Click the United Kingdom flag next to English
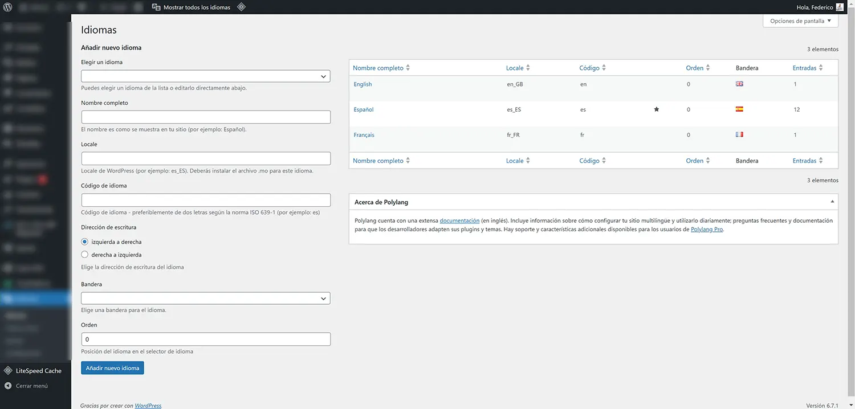 click(739, 83)
